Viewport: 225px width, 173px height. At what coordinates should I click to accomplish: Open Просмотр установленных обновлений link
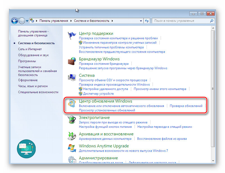click(x=107, y=110)
